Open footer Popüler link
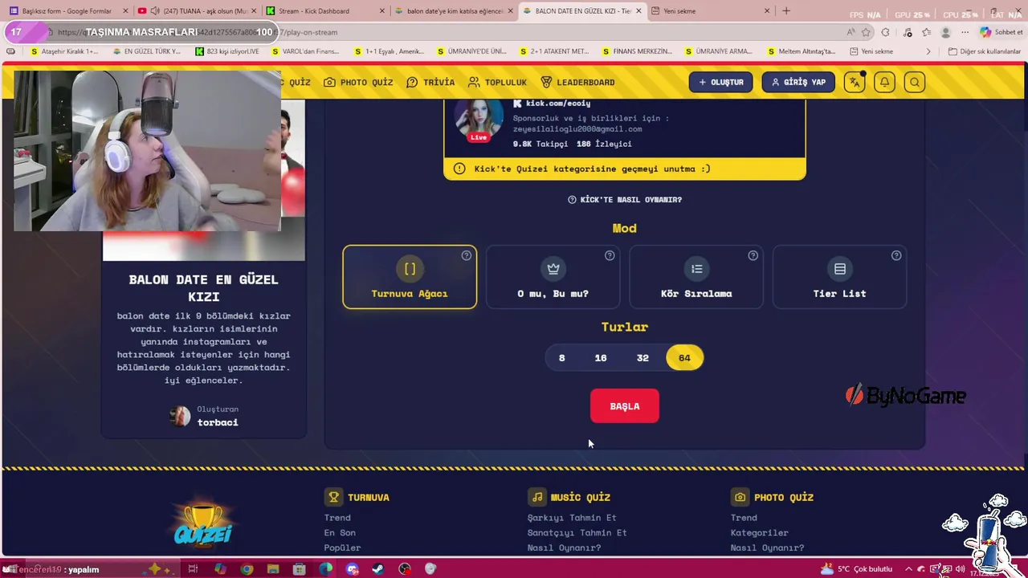1028x578 pixels. tap(342, 548)
